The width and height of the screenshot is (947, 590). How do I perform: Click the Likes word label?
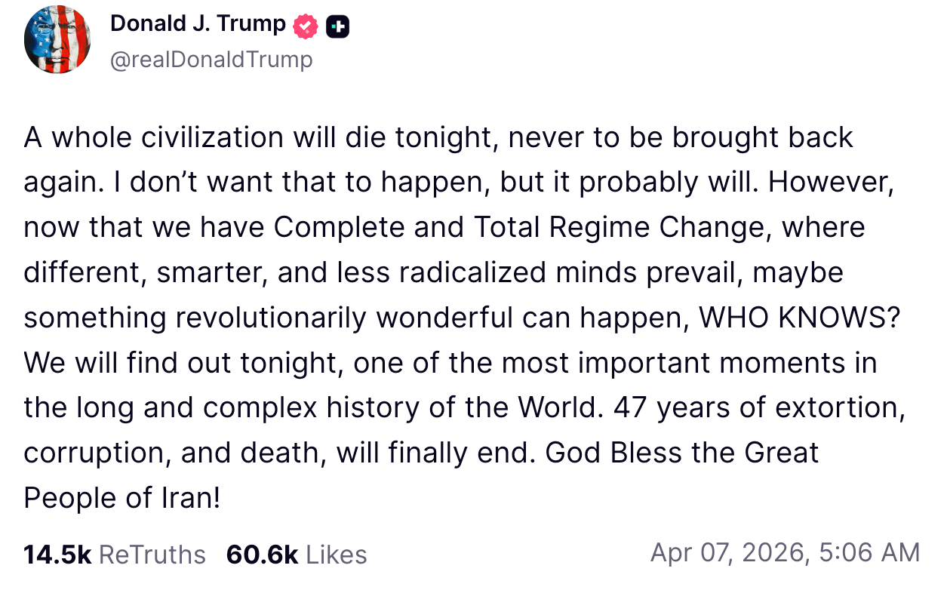point(337,555)
